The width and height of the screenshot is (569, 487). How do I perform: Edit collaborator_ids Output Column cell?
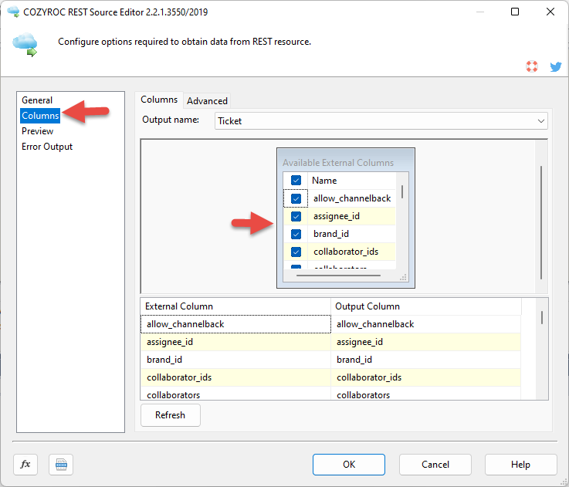tap(426, 377)
